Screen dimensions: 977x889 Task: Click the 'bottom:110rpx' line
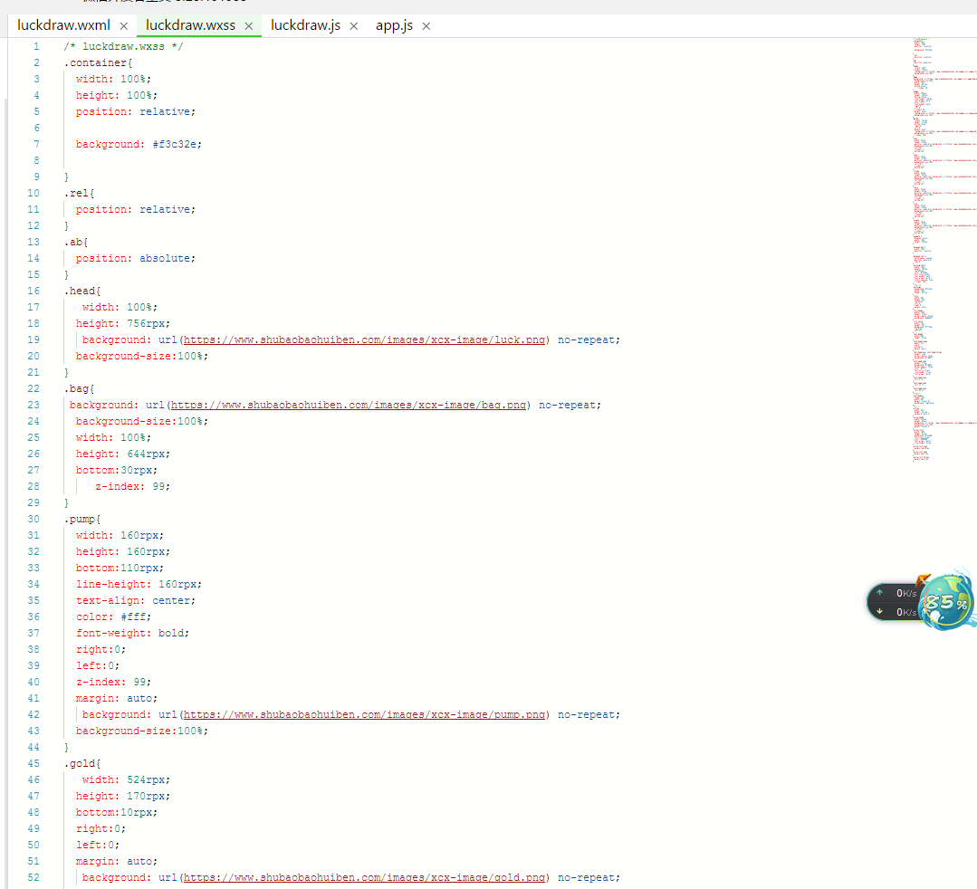120,569
